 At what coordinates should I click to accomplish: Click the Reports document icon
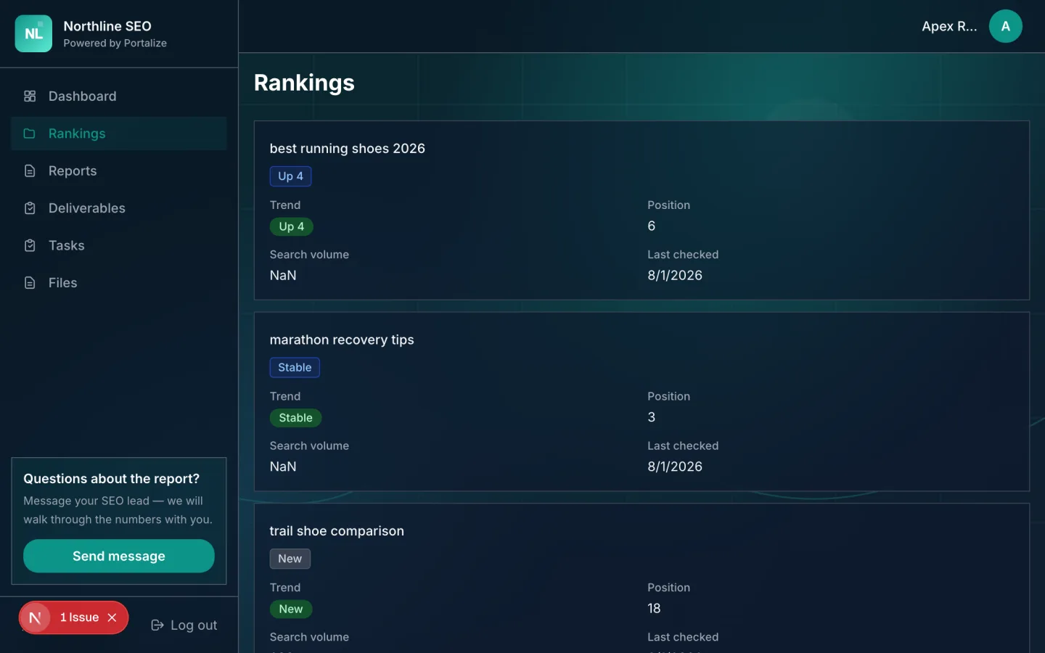coord(30,171)
